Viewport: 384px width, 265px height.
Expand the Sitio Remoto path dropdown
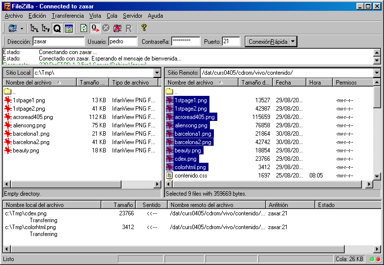pyautogui.click(x=377, y=73)
